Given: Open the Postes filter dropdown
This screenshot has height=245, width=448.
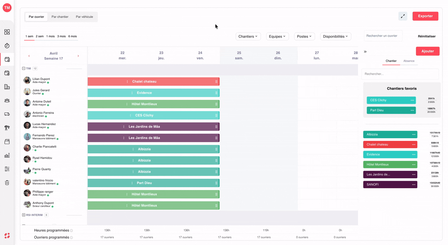Looking at the screenshot, I should click(x=304, y=36).
